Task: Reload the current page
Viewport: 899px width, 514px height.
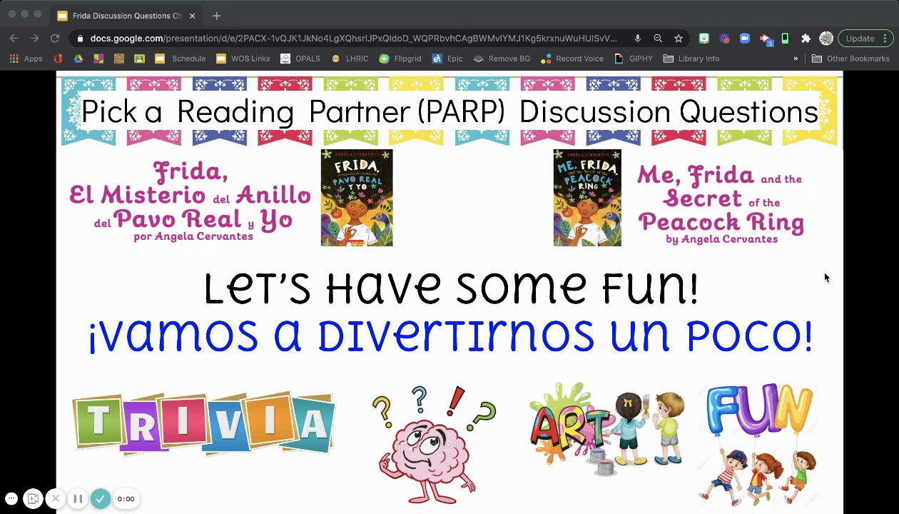Action: point(55,39)
